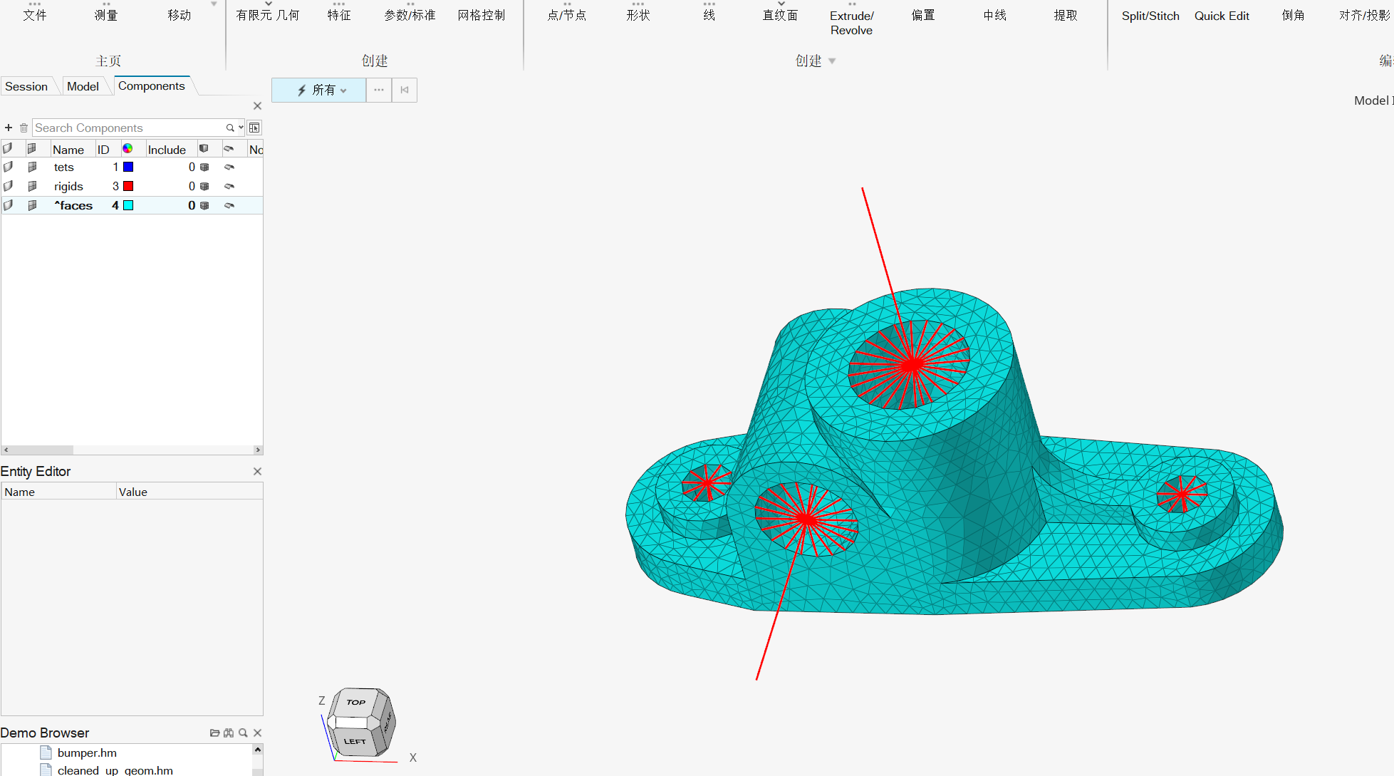The width and height of the screenshot is (1394, 776).
Task: Click the cyan color swatch of ^faces
Action: [128, 205]
